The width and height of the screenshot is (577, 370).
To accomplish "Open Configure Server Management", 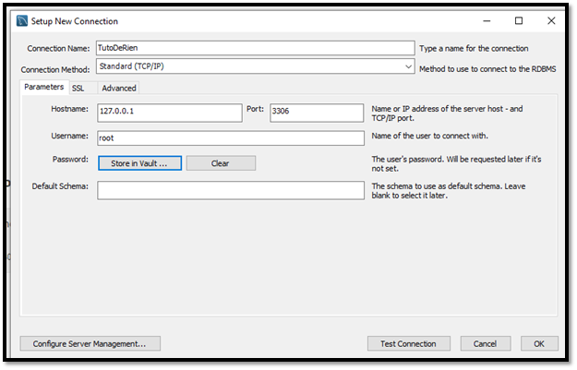I will click(x=90, y=343).
